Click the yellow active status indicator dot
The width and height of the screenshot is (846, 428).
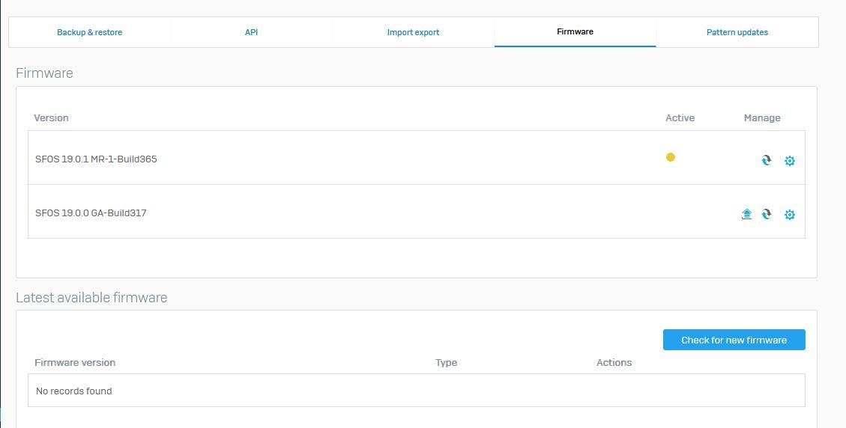click(x=671, y=157)
